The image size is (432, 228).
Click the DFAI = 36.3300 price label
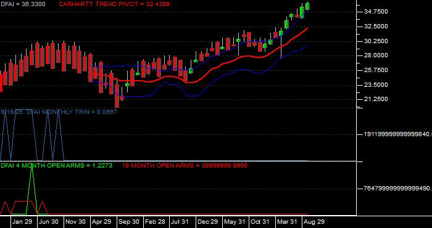pos(23,4)
